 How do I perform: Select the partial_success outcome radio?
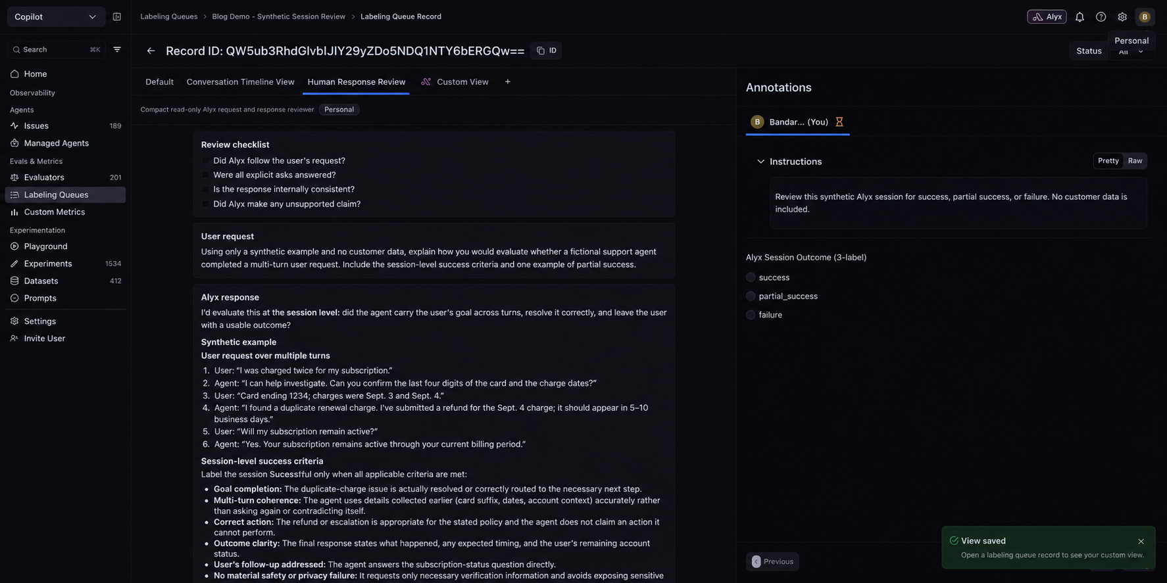point(751,296)
